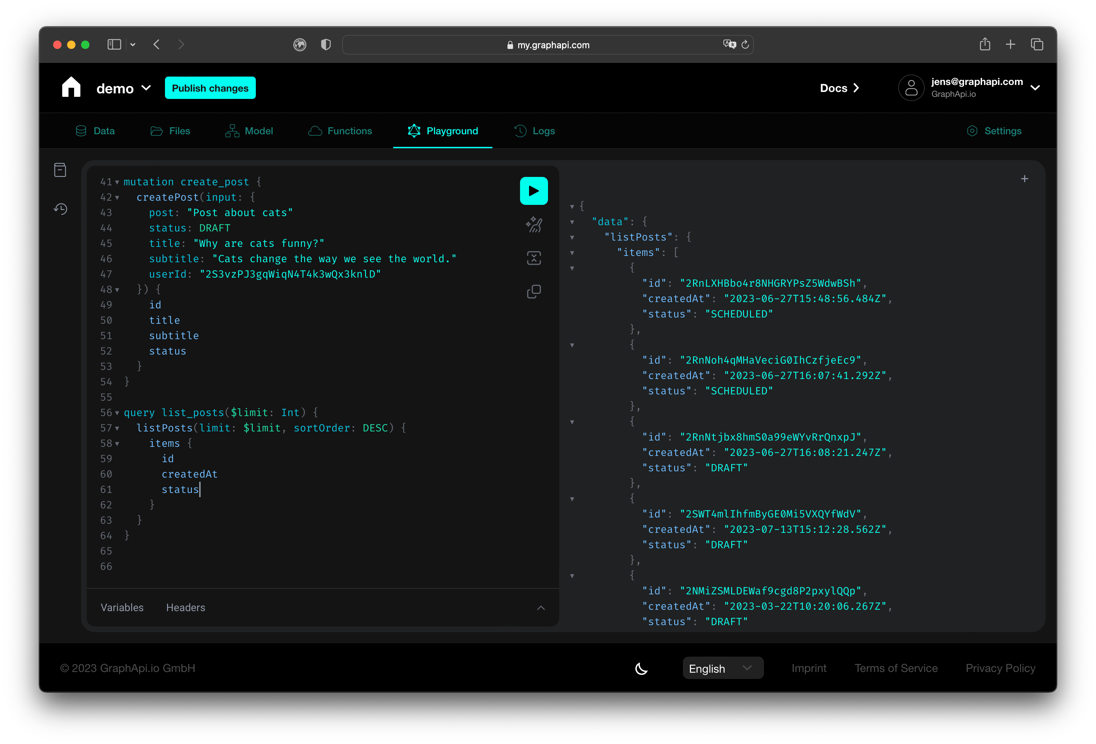Go forward with the browser forward arrow
Viewport: 1096px width, 744px height.
pyautogui.click(x=181, y=44)
